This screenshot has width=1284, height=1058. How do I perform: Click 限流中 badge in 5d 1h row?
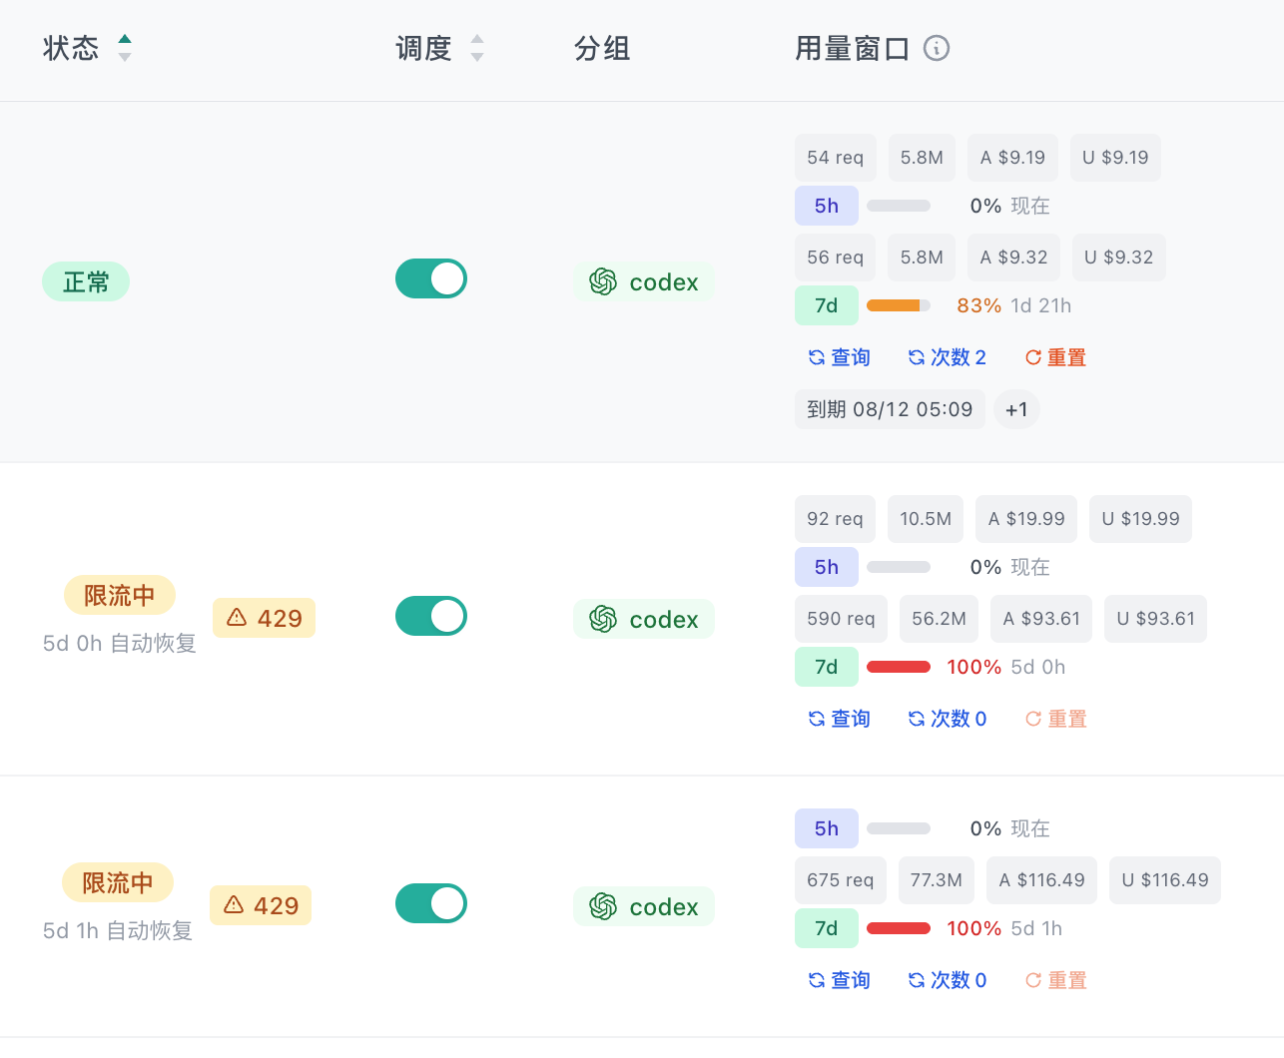click(x=118, y=882)
